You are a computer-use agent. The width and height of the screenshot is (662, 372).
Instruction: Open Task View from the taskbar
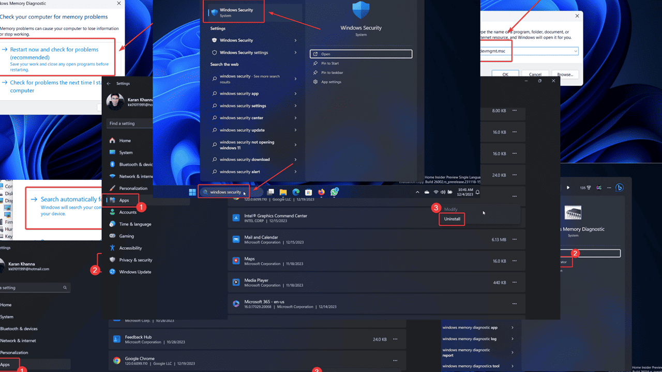point(270,192)
